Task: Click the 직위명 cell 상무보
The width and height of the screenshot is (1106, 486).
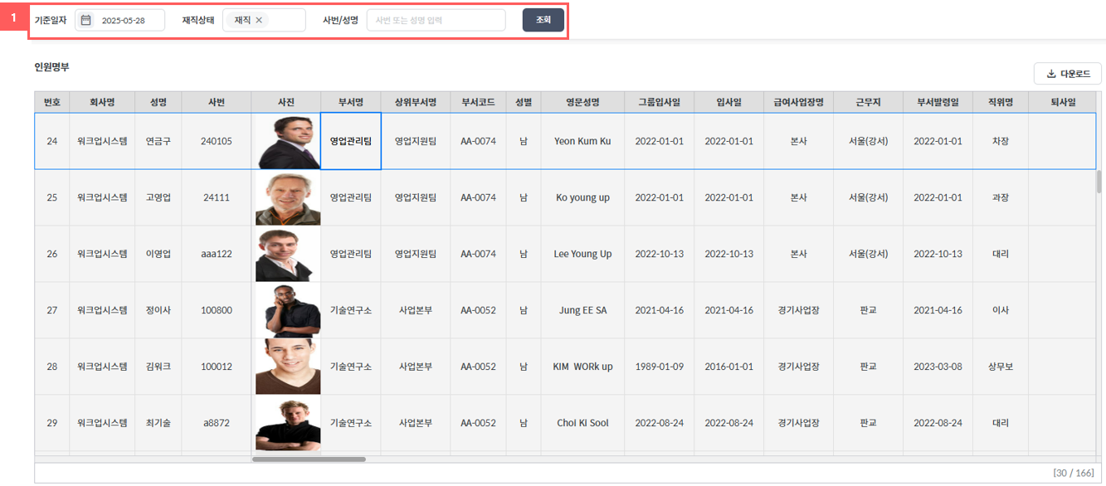Action: 1001,367
